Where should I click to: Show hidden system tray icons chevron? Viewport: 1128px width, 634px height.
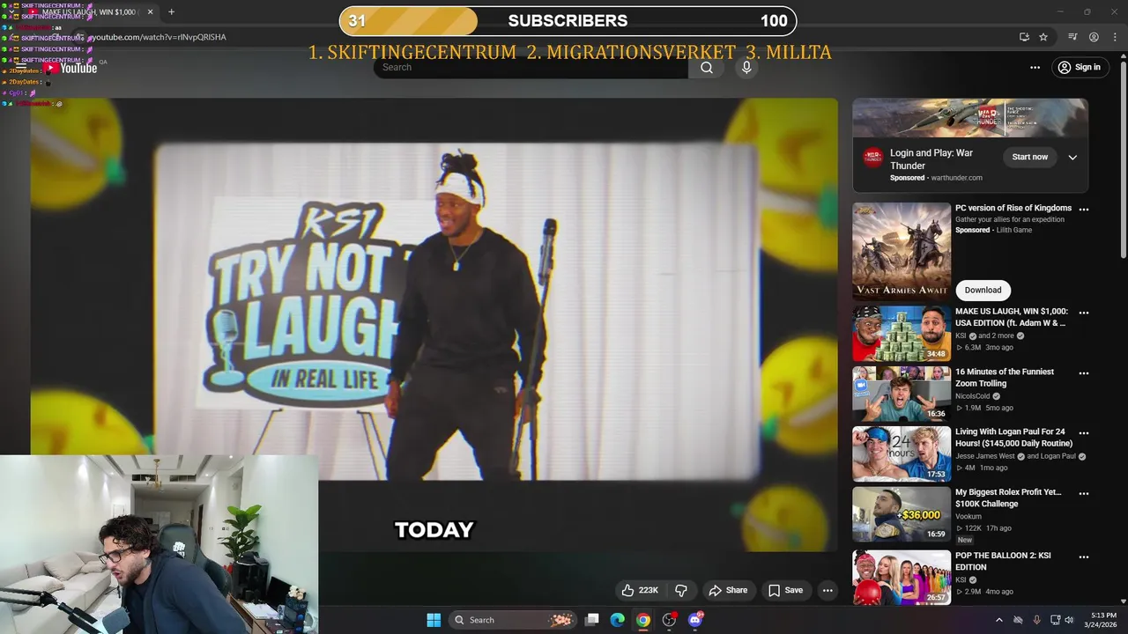coord(998,620)
